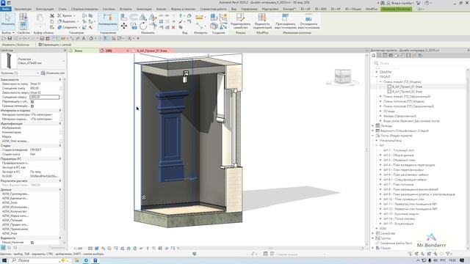The width and height of the screenshot is (470, 264).
Task: Click the Save icon in quick access toolbar
Action: coord(10,38)
